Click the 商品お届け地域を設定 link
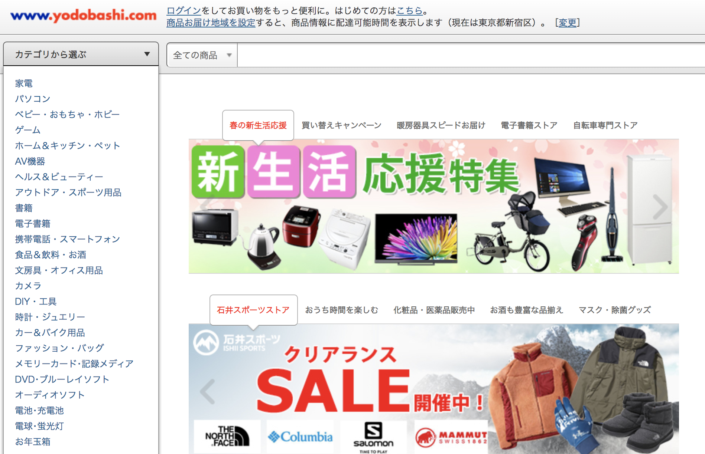Viewport: 705px width, 454px height. pos(211,23)
